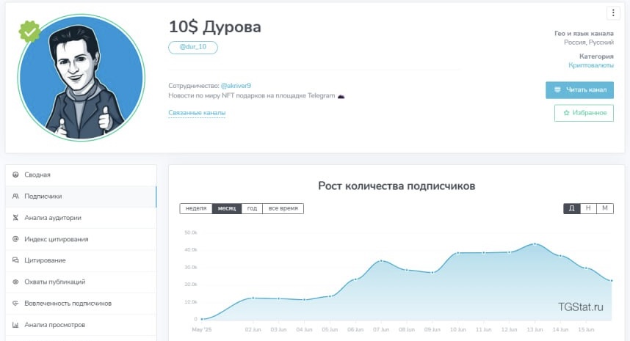Click the channel avatar picture
The image size is (630, 341).
[81, 78]
